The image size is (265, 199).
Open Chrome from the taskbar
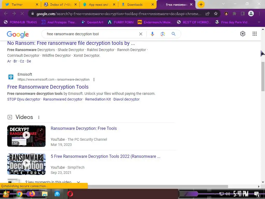19,194
